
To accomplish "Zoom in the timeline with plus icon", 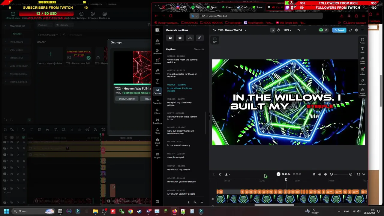I will (351, 174).
